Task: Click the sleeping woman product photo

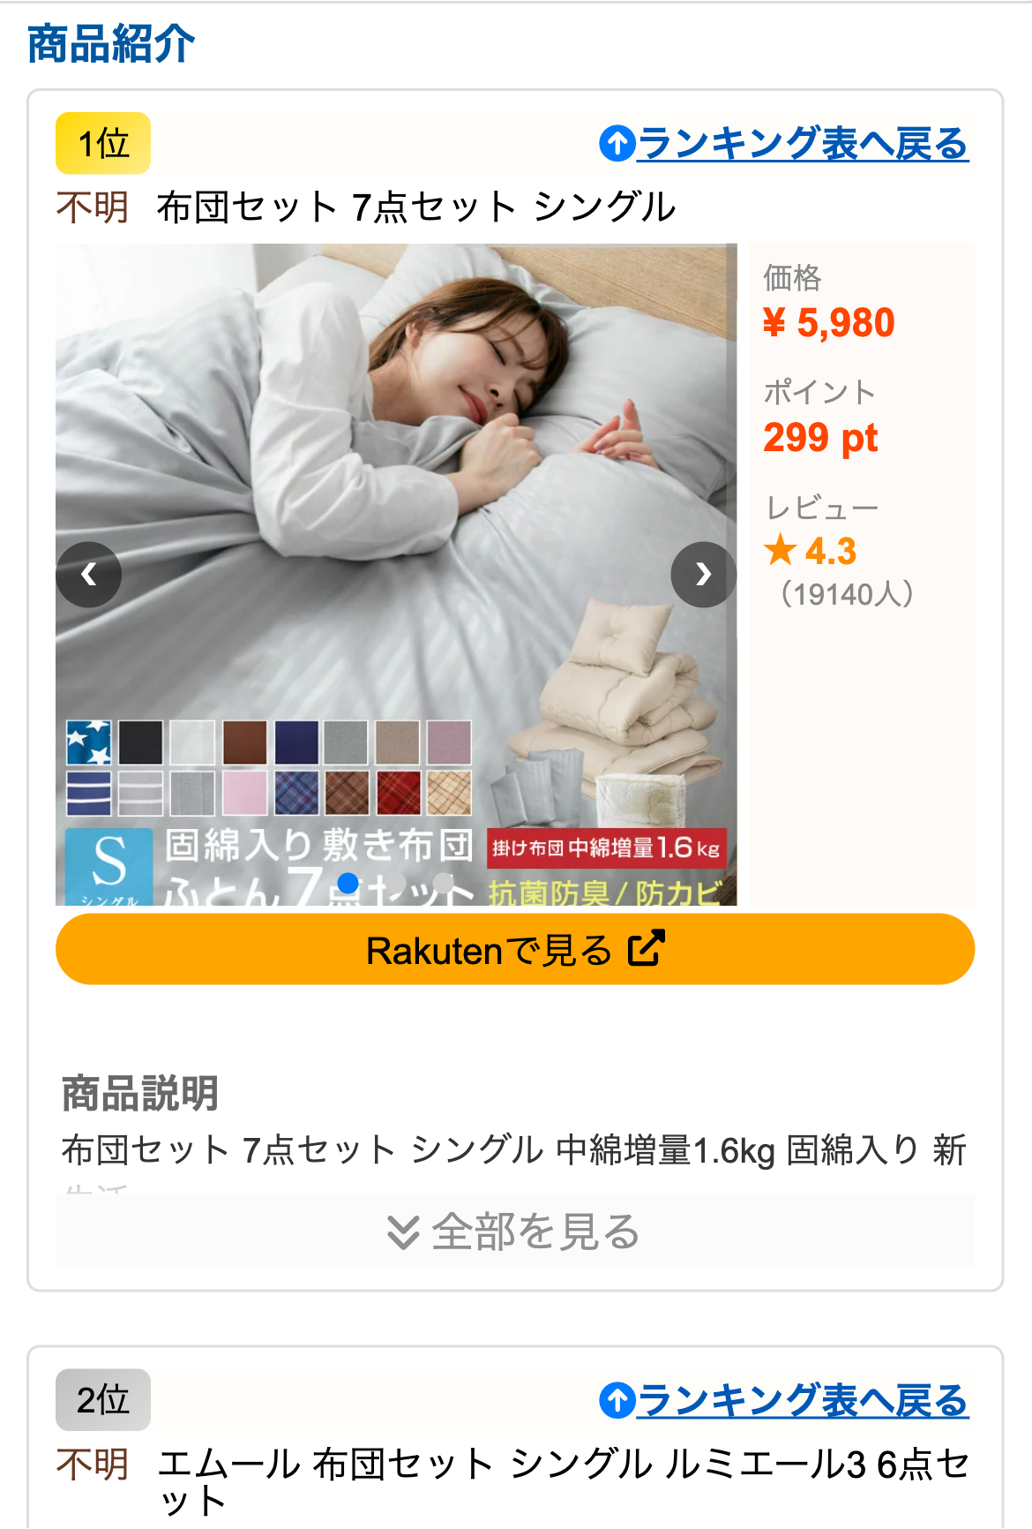Action: click(396, 575)
